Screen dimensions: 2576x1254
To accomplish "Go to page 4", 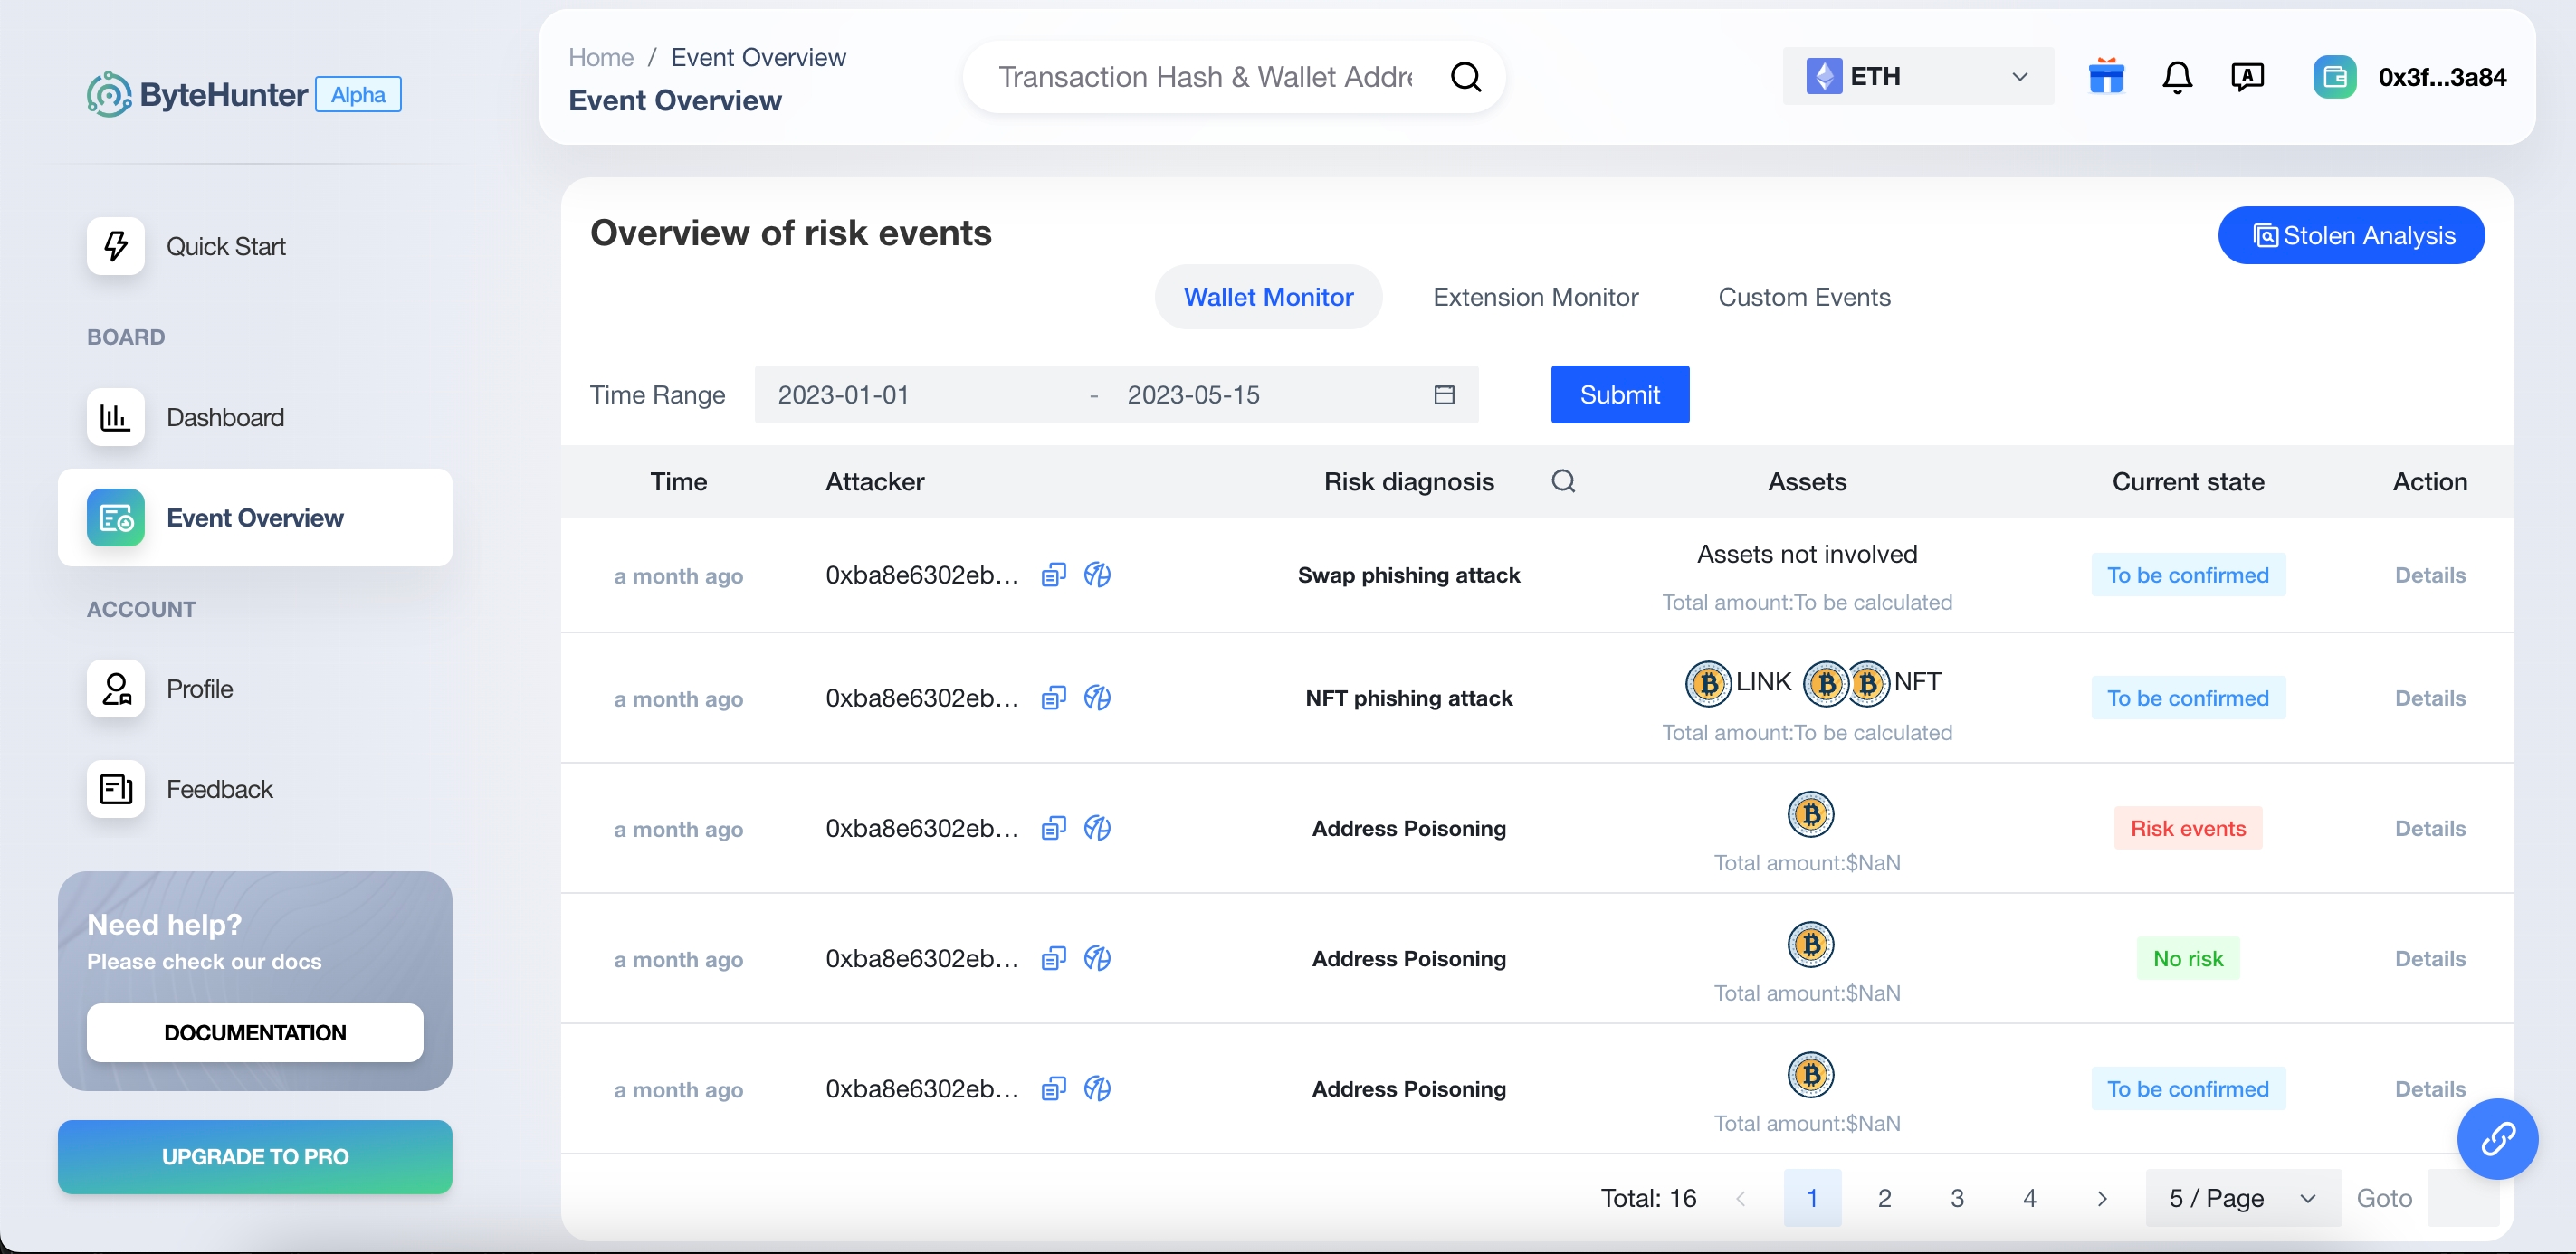I will tap(2029, 1197).
